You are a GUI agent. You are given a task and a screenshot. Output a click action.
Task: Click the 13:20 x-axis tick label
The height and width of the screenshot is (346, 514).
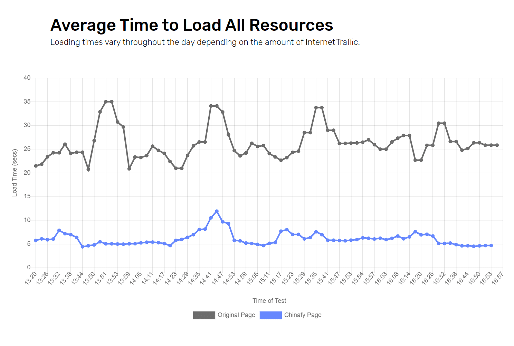point(31,278)
